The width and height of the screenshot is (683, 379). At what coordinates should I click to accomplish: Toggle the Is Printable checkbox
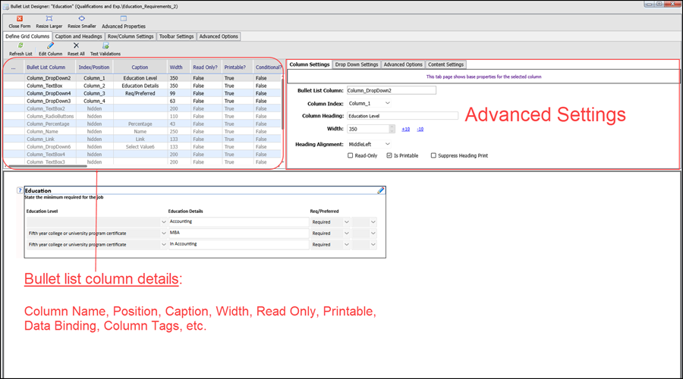(389, 155)
